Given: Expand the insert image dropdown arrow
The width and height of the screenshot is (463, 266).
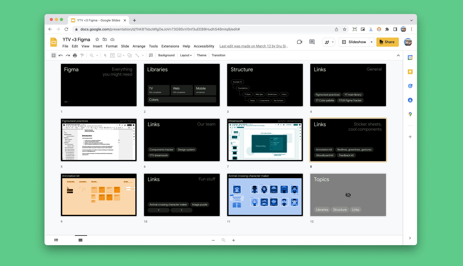Looking at the screenshot, I should pos(124,55).
